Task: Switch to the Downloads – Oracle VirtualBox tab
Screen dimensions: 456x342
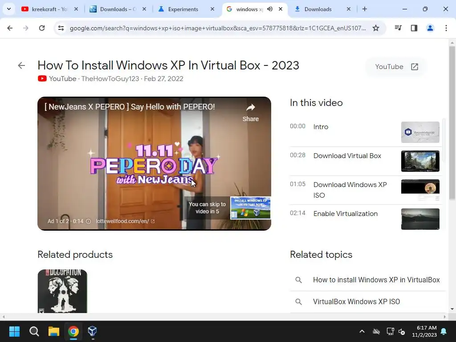Action: click(118, 9)
